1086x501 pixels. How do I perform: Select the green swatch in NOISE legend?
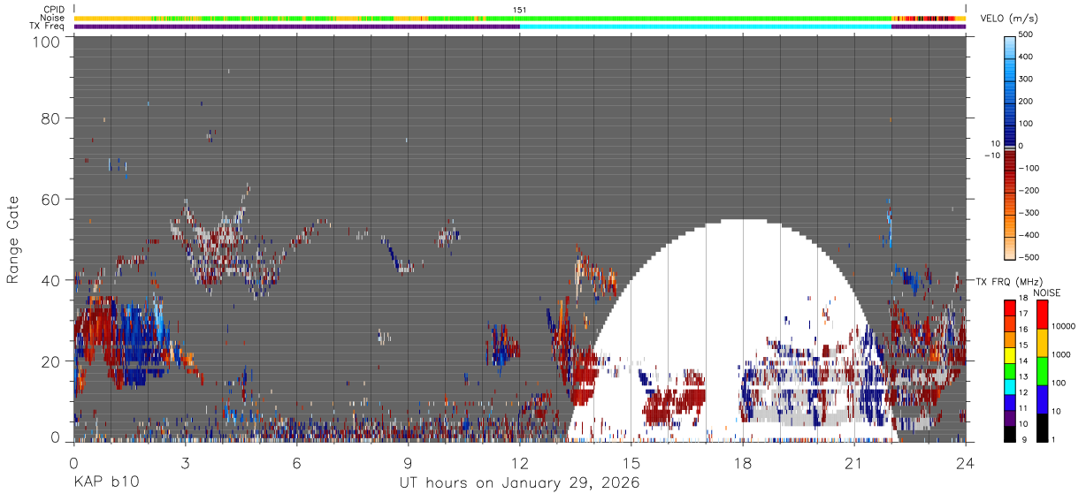[x=1043, y=371]
